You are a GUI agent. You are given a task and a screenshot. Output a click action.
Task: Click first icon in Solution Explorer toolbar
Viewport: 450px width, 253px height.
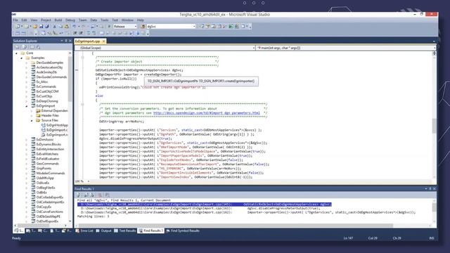17,47
